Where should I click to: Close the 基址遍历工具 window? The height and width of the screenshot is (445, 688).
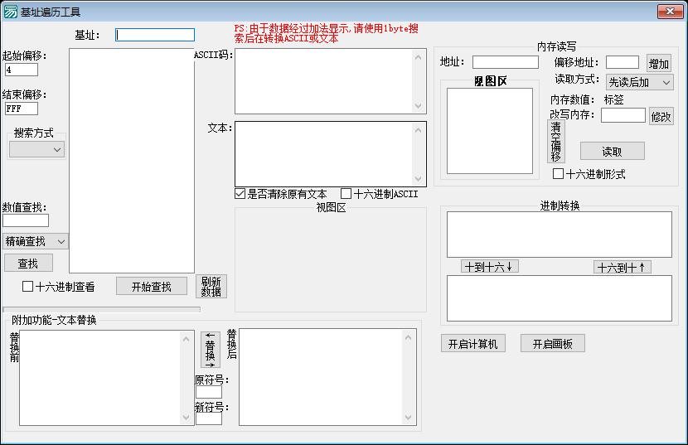(x=670, y=12)
